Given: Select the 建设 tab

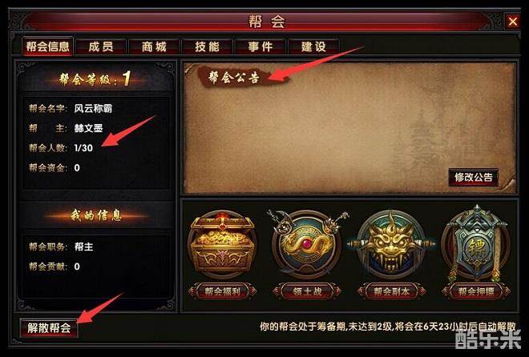Looking at the screenshot, I should pyautogui.click(x=313, y=46).
